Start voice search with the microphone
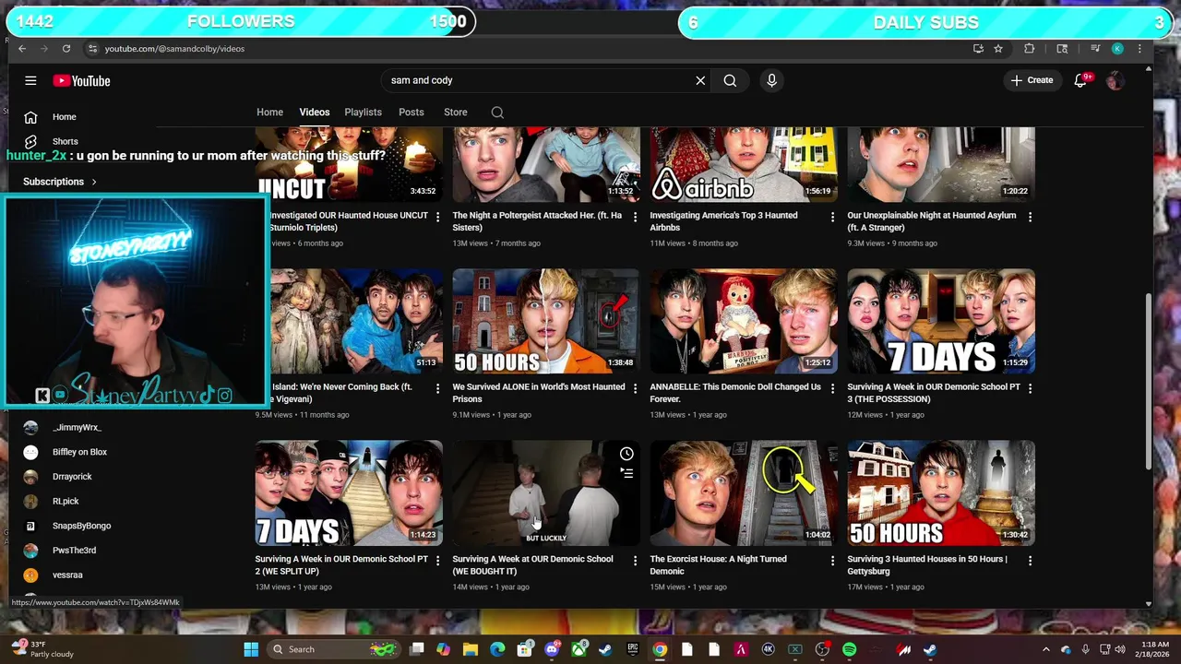This screenshot has height=664, width=1181. coord(771,80)
